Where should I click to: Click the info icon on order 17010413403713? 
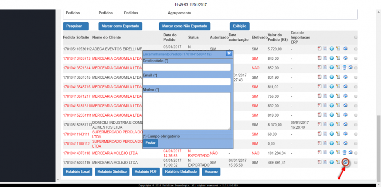click(x=331, y=58)
